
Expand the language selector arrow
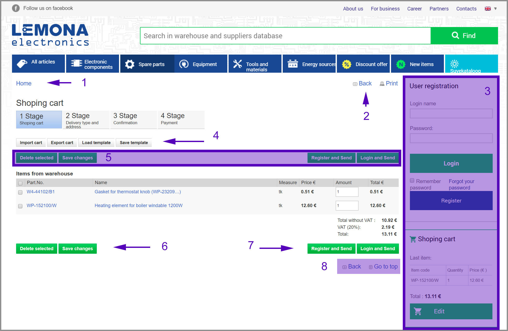tap(495, 9)
